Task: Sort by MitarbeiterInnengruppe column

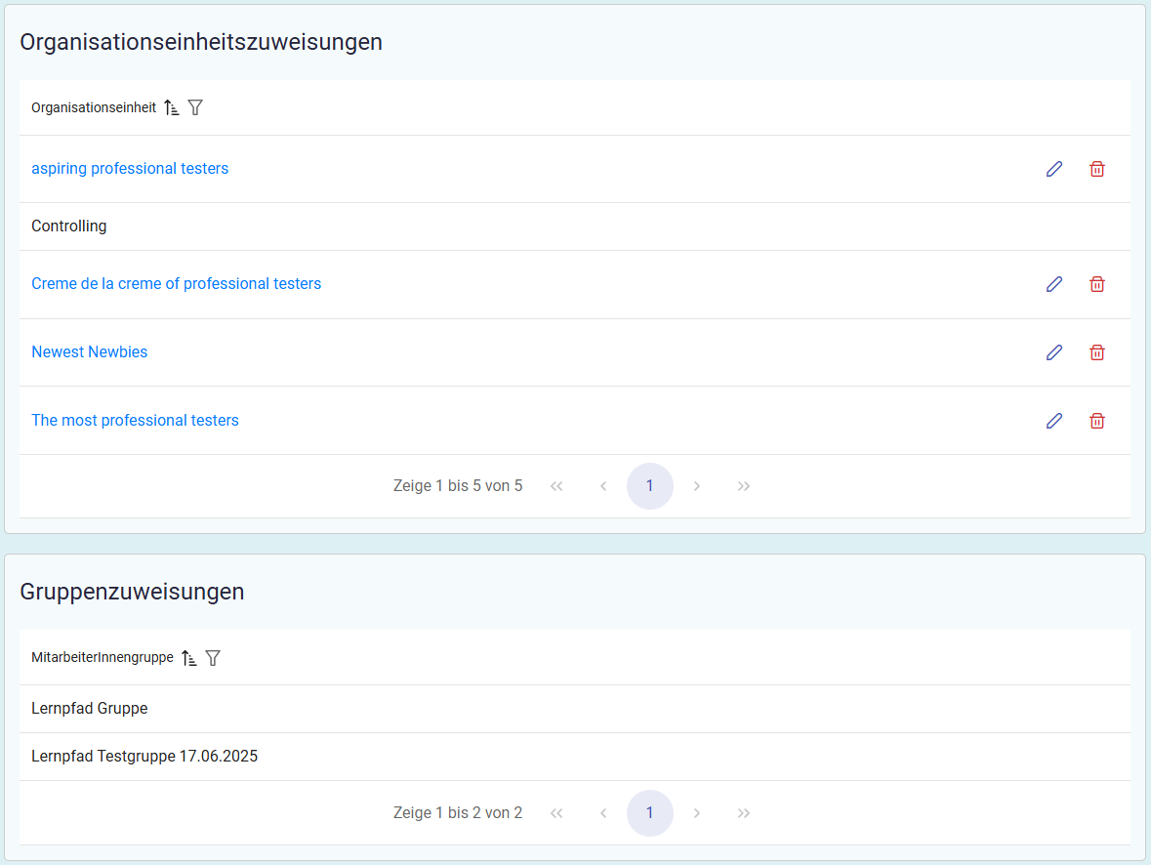Action: [x=189, y=658]
